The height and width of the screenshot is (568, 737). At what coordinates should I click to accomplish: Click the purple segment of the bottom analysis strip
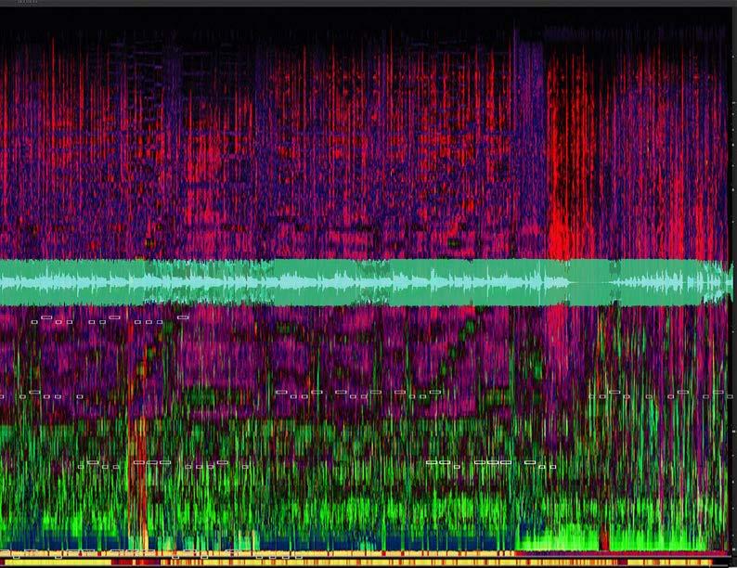tap(620, 553)
